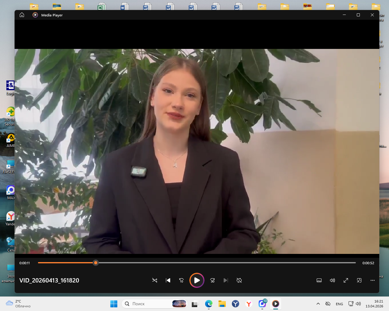Go to Media Player home
389x311 pixels.
click(22, 15)
